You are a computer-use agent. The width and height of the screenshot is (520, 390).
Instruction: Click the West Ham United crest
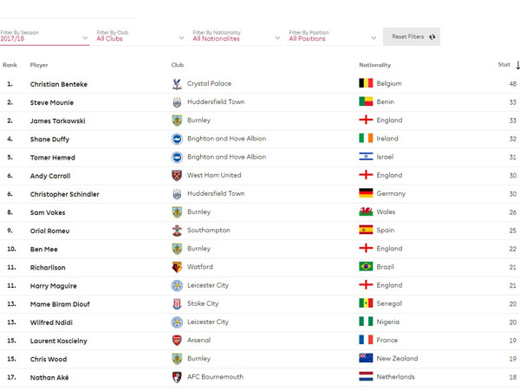(x=177, y=175)
